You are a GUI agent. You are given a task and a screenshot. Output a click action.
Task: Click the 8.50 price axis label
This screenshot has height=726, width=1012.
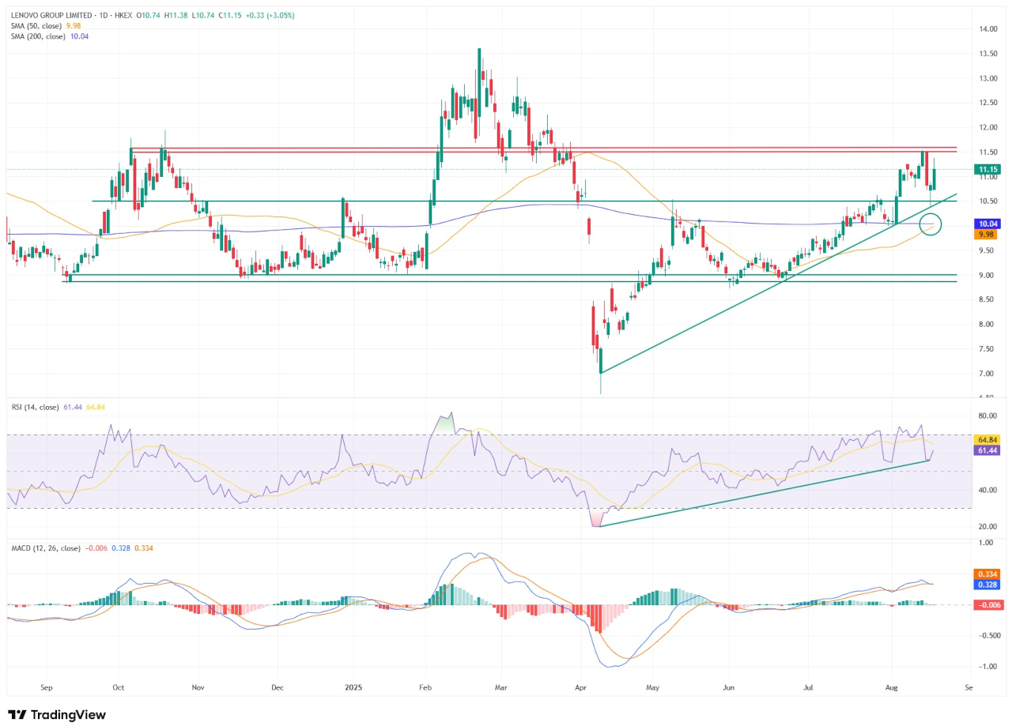click(988, 299)
